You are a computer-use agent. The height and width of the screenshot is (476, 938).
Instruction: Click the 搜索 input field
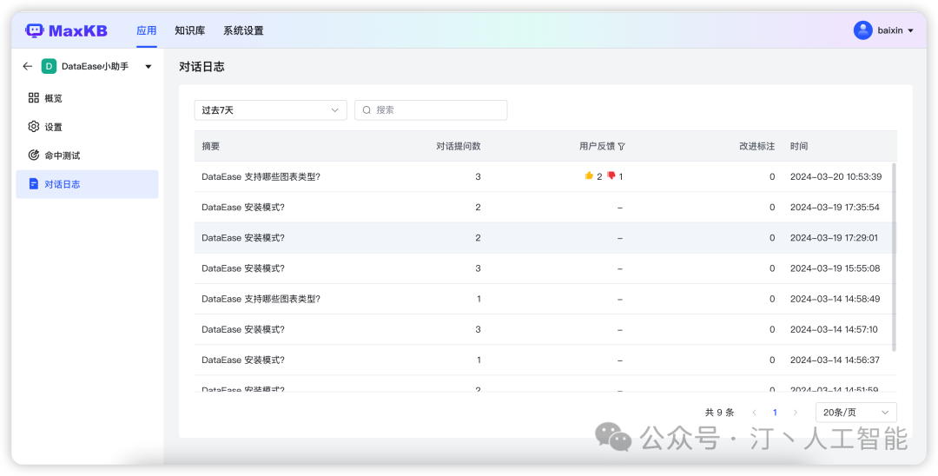point(431,110)
